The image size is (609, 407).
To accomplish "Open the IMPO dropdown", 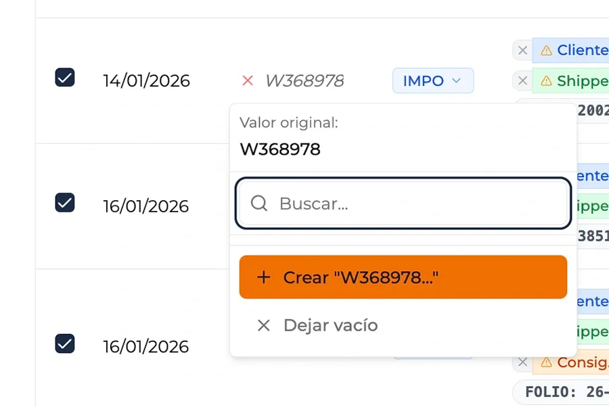I will [x=433, y=80].
